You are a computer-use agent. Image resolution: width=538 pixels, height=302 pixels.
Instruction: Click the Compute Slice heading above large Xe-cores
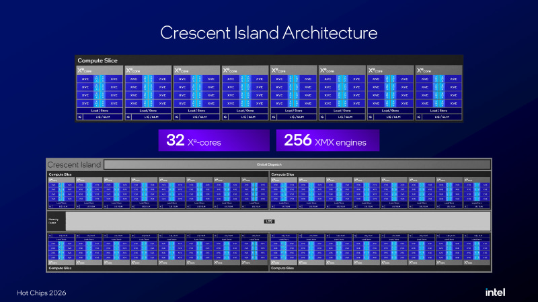98,60
